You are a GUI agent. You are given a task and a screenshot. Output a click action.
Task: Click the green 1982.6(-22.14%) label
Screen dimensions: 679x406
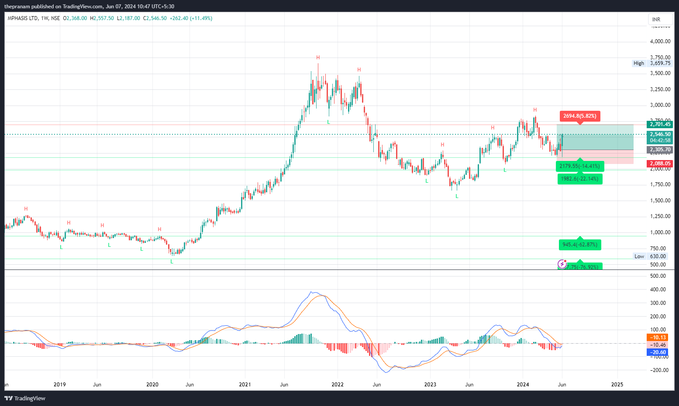click(580, 179)
